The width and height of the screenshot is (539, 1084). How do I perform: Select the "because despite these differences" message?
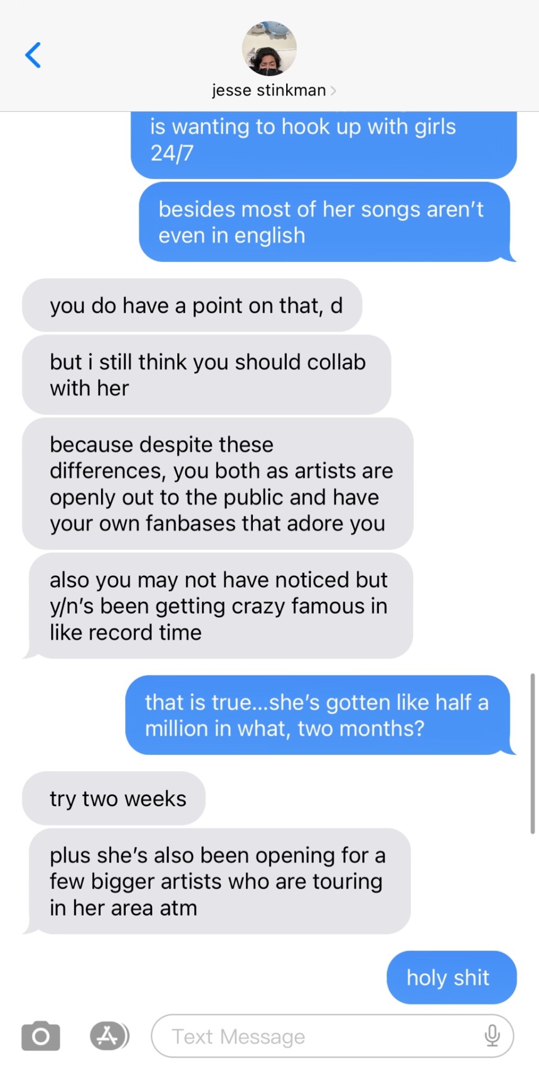click(218, 484)
